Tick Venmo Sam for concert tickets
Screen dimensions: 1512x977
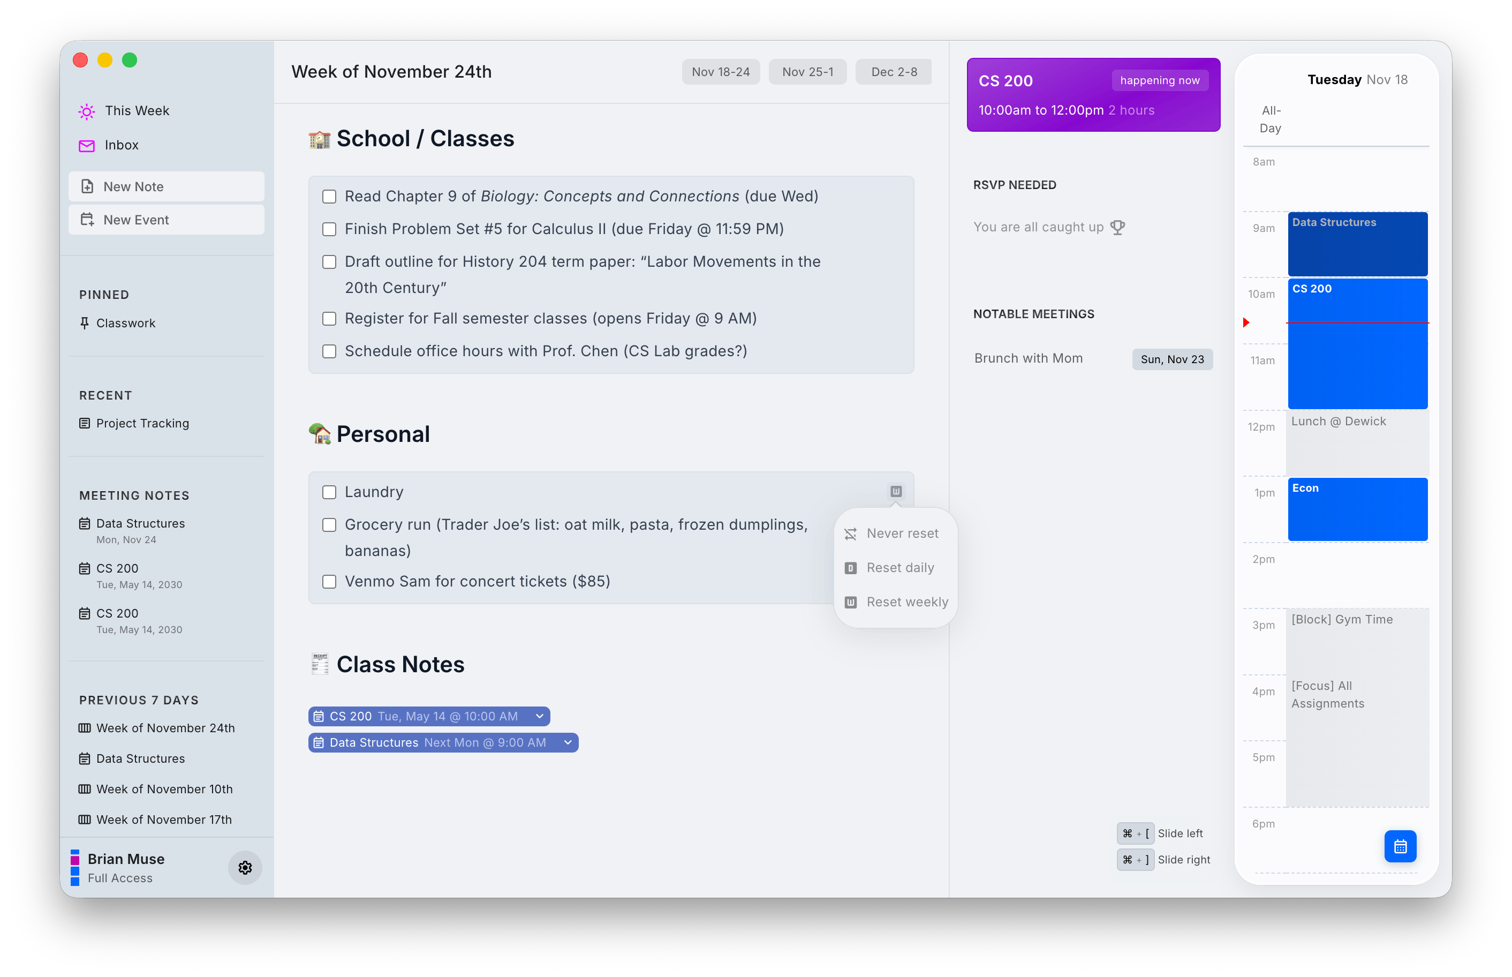point(329,582)
